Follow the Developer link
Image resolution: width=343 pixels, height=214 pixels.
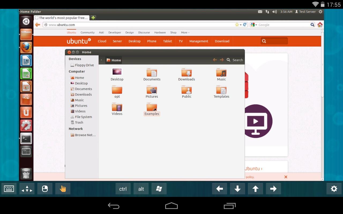(115, 33)
